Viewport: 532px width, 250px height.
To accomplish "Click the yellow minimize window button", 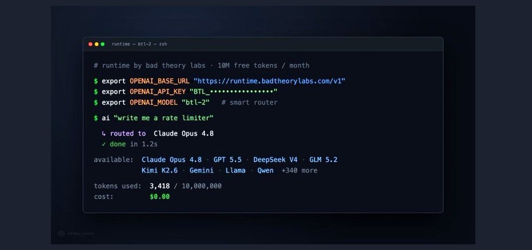I will [x=96, y=44].
